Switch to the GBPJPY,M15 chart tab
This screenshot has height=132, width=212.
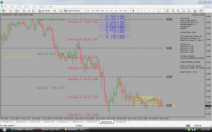pyautogui.click(x=49, y=122)
